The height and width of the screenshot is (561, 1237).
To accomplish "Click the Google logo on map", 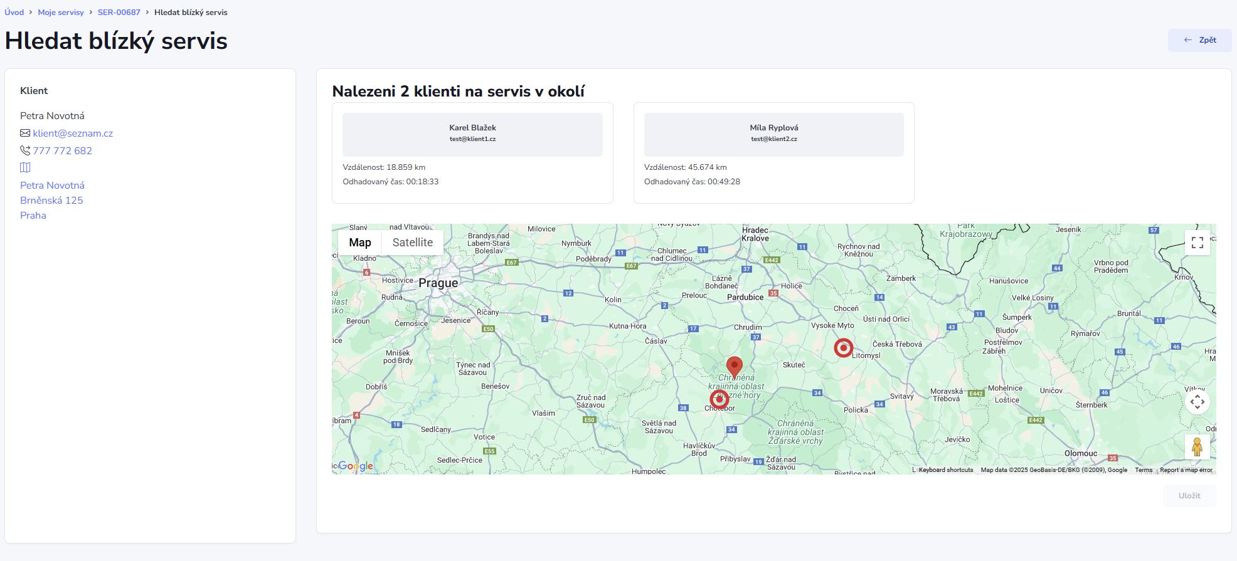I will click(356, 466).
